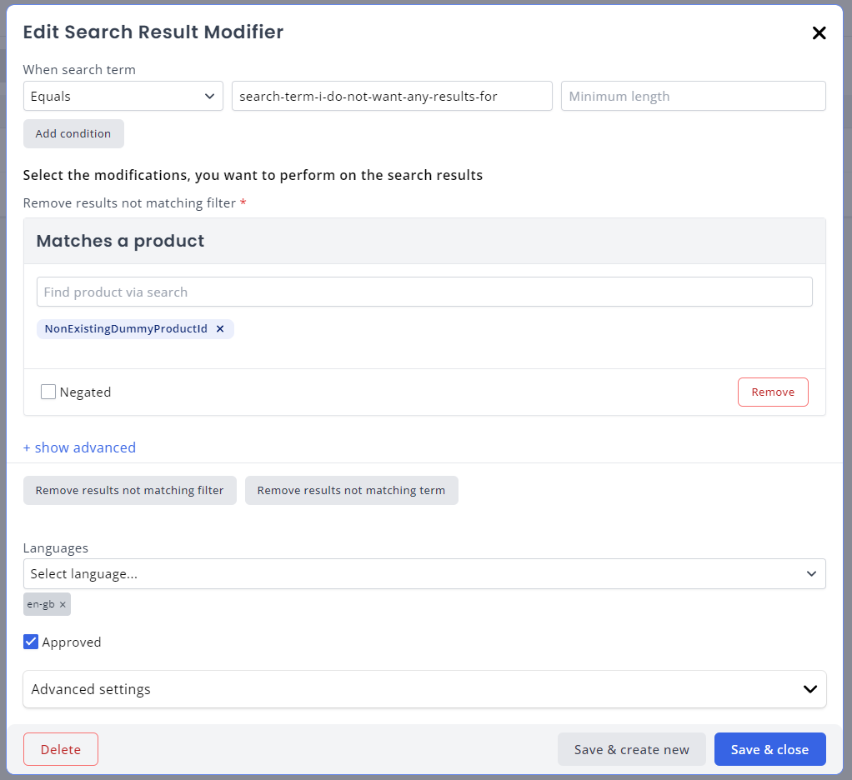
Task: Click the search term input field
Action: tap(392, 96)
